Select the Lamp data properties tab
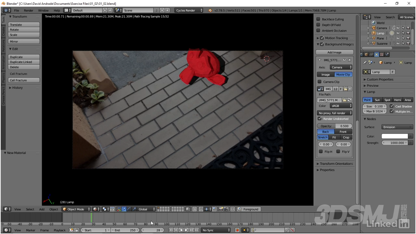 (376, 55)
